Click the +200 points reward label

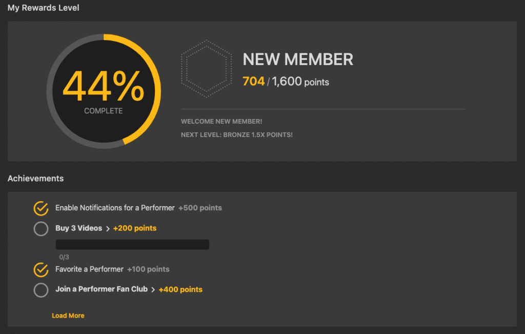pyautogui.click(x=135, y=228)
